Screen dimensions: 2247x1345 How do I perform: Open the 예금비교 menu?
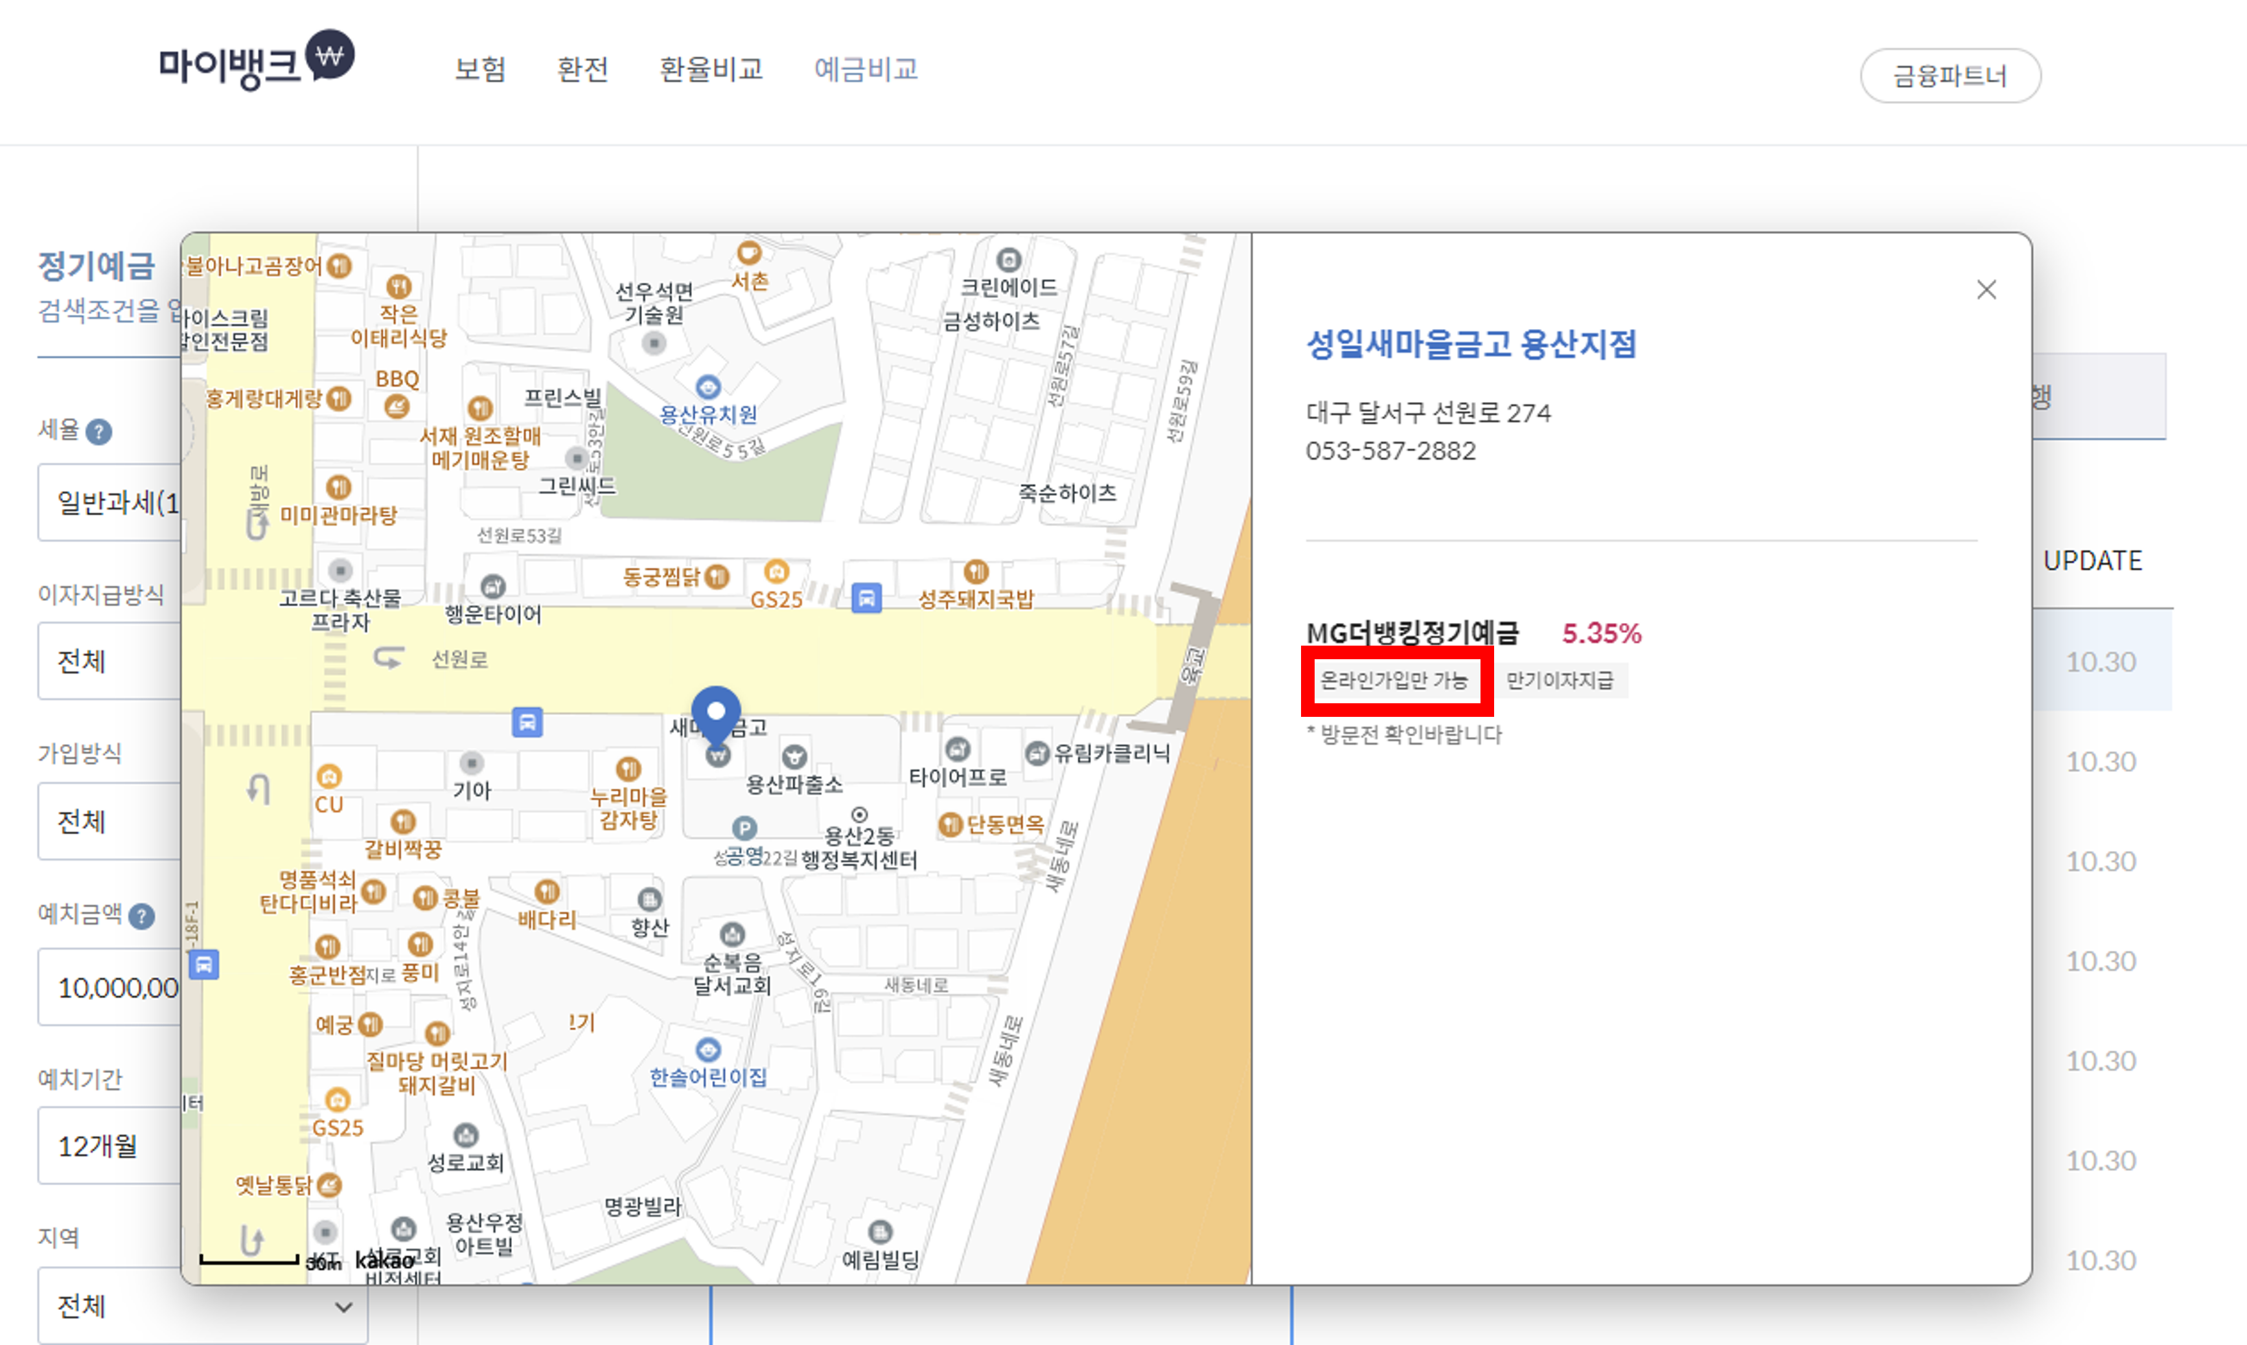pos(866,69)
